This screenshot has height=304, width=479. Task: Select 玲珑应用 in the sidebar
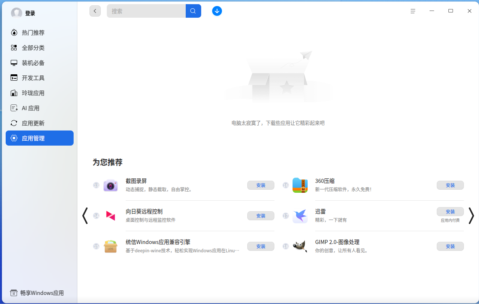pyautogui.click(x=40, y=93)
